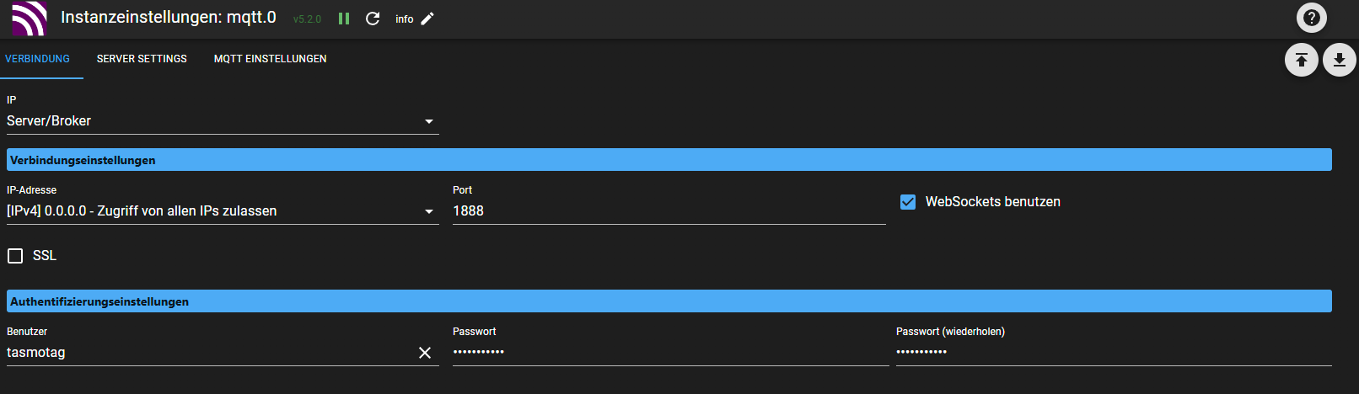Focus the Passwort input field
The height and width of the screenshot is (394, 1359).
click(670, 353)
